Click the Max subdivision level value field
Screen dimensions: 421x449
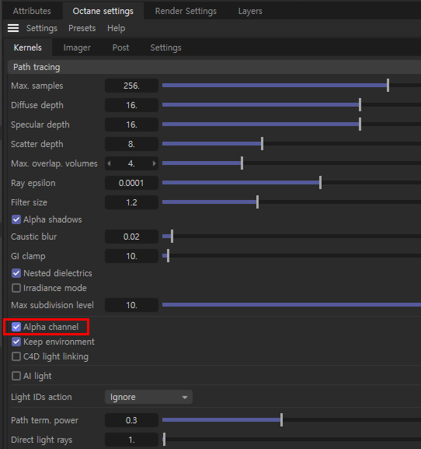pos(131,305)
